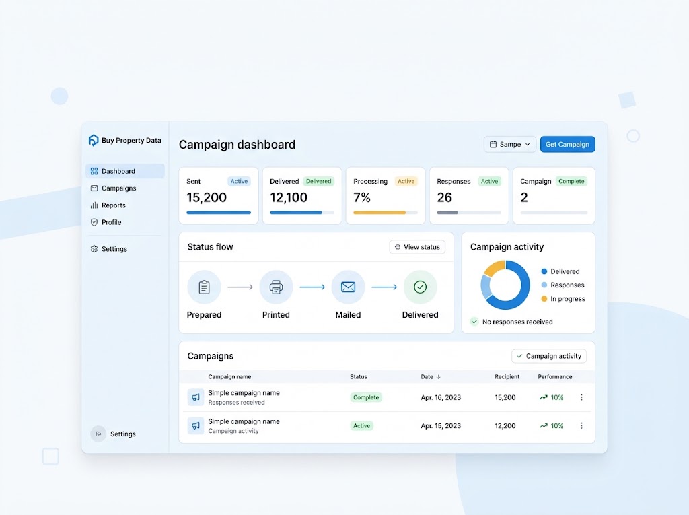Click the icon in View status button
This screenshot has height=515, width=689.
click(x=398, y=247)
